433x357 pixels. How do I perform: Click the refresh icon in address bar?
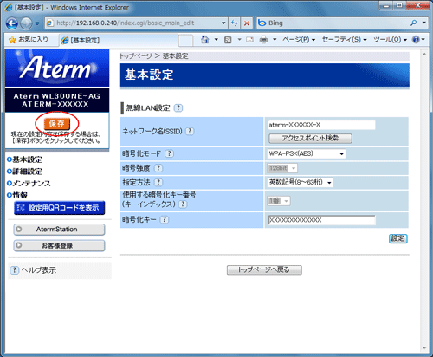235,23
